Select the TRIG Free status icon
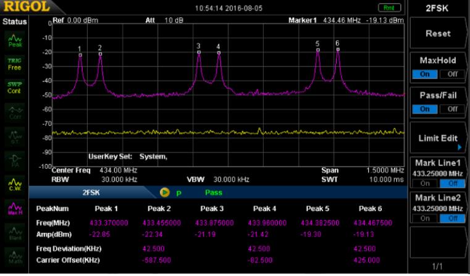 (14, 64)
